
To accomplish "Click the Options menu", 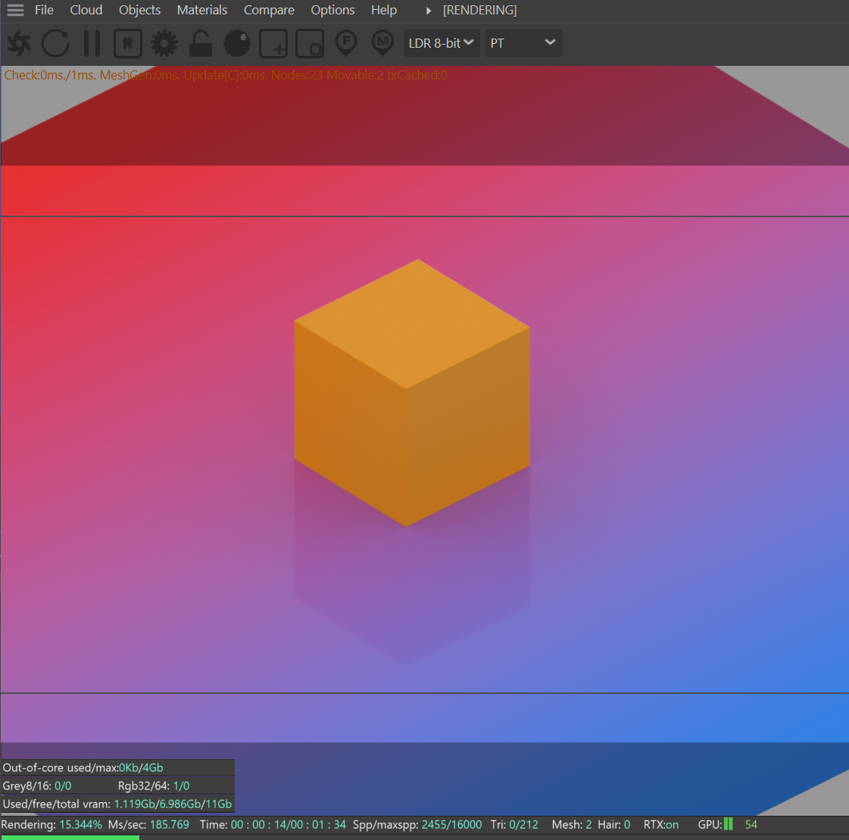I will pyautogui.click(x=332, y=11).
